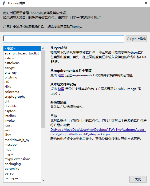
Task: Select the paramiko package
Action: coord(22,169)
